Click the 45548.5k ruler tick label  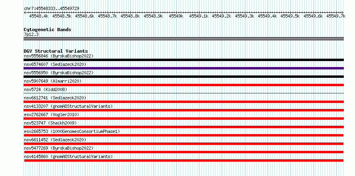click(x=62, y=16)
